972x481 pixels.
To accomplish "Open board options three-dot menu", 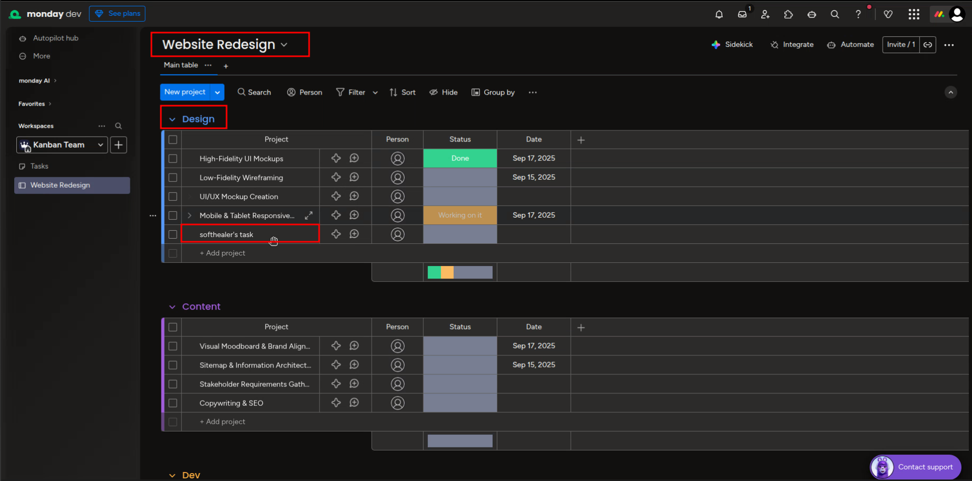I will pos(949,45).
